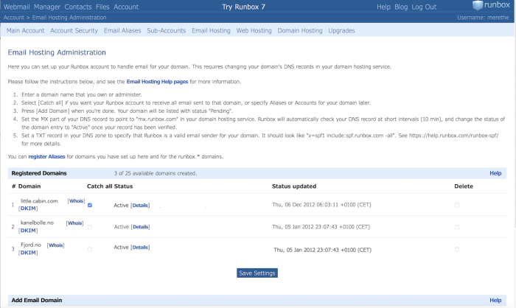Click the Save Settings button
Image resolution: width=516 pixels, height=308 pixels.
pos(257,273)
